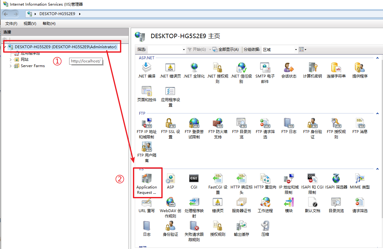
Task: Open the 筛选 filter dropdown
Action: point(184,50)
